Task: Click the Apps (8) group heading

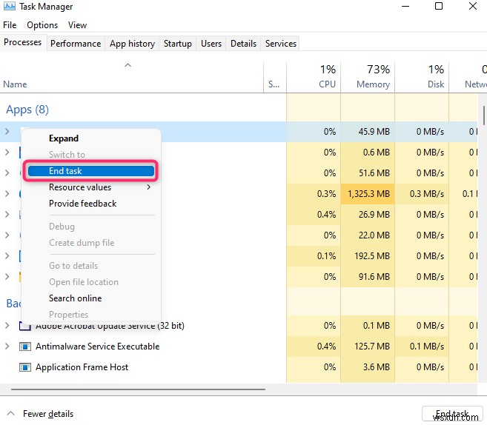Action: [x=27, y=110]
